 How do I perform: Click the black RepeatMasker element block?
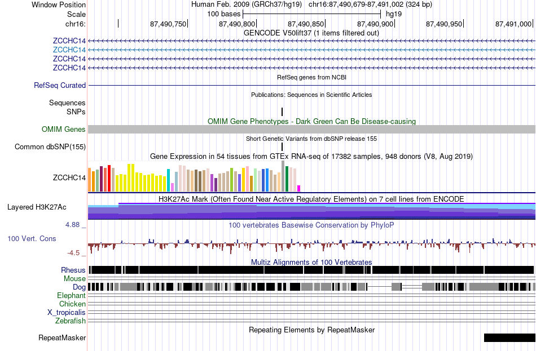point(509,337)
